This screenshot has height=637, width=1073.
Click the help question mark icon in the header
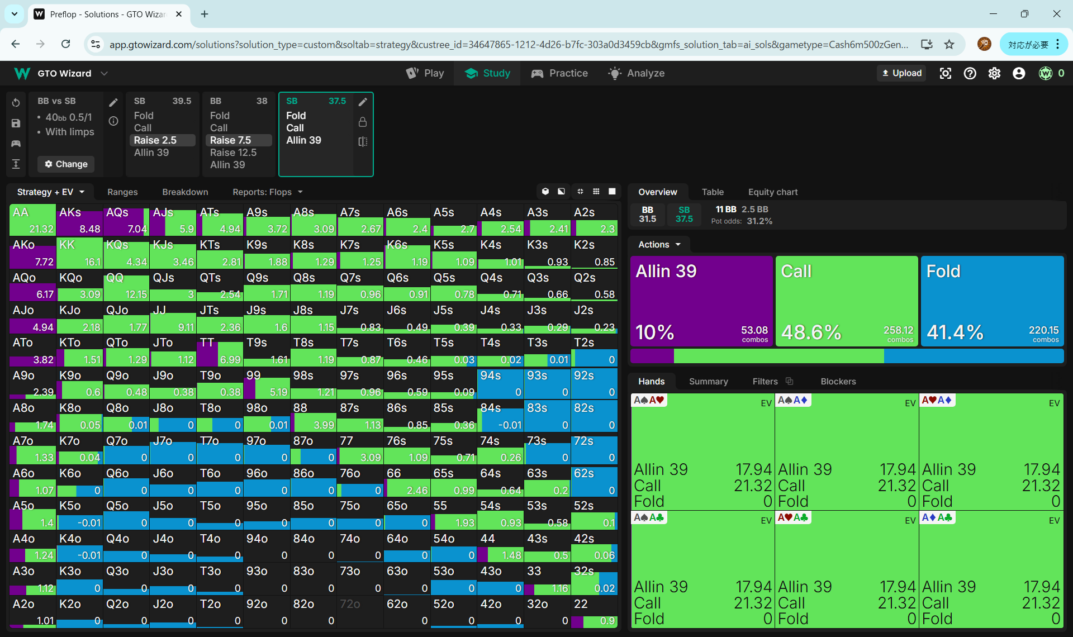pos(970,73)
